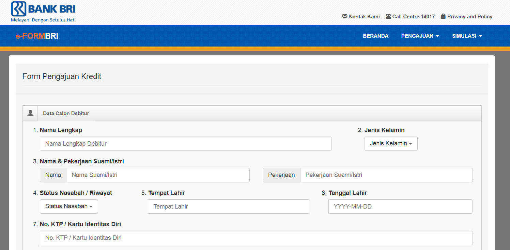
Task: Open the SIMULASI dropdown menu
Action: pos(467,36)
